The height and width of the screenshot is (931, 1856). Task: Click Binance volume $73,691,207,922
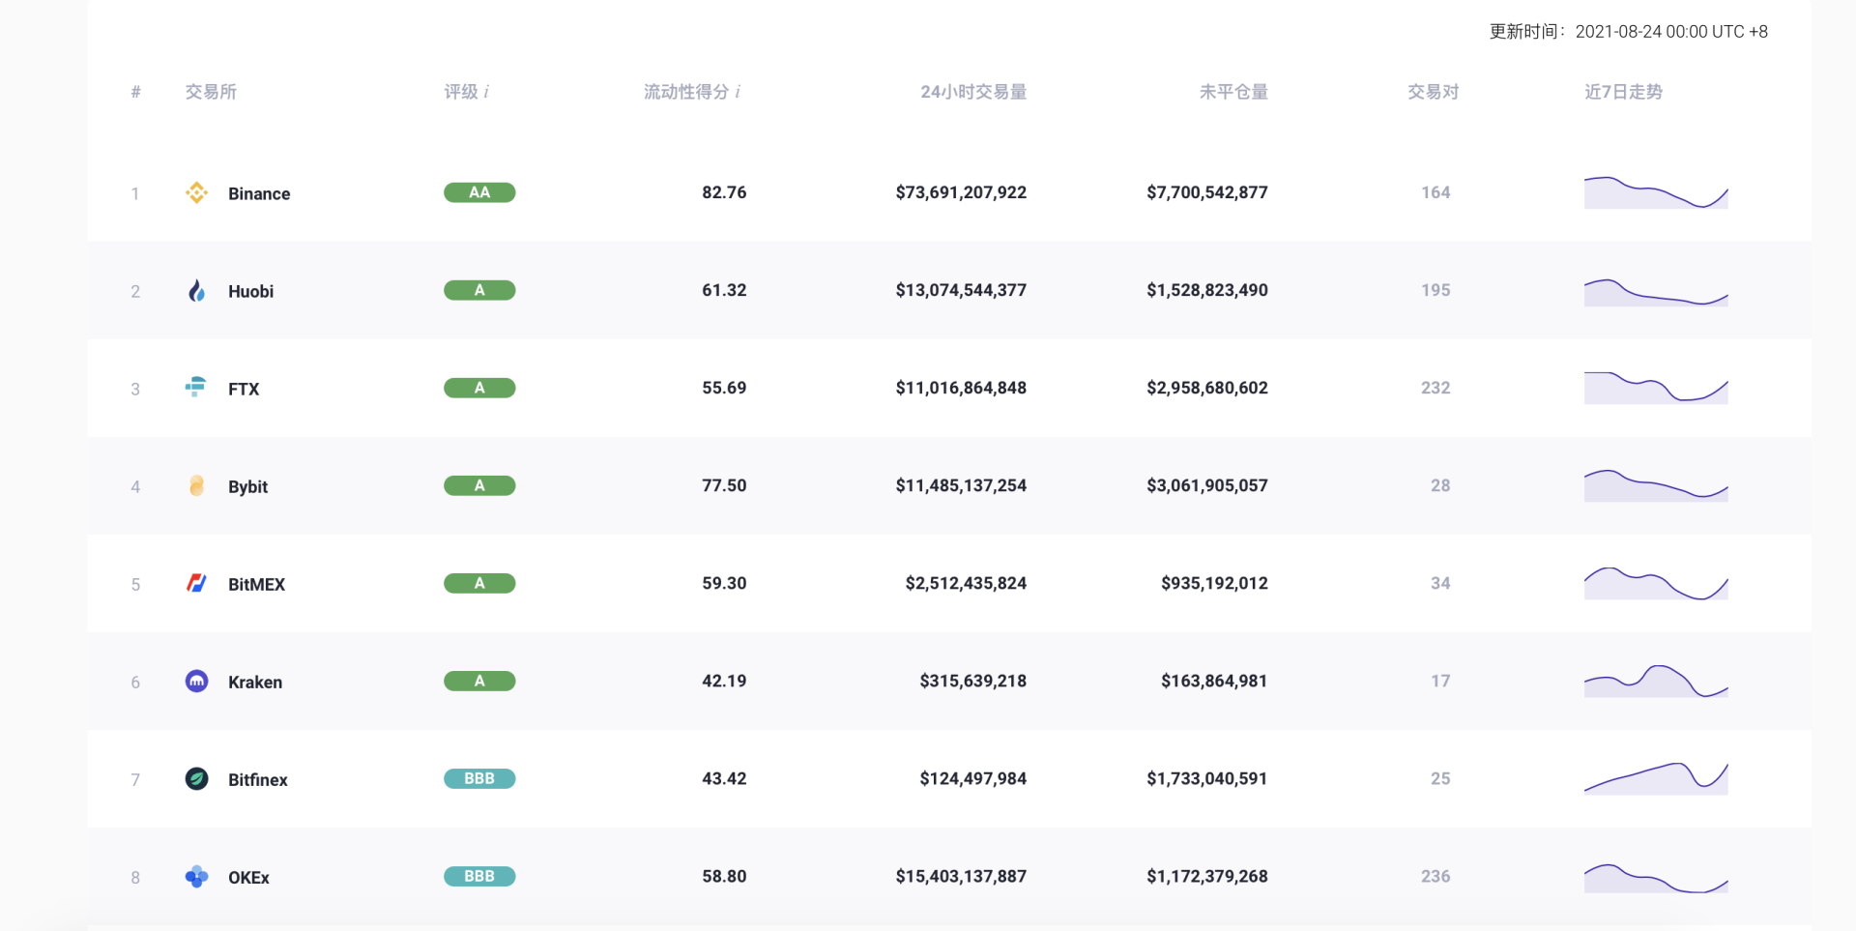coord(961,192)
